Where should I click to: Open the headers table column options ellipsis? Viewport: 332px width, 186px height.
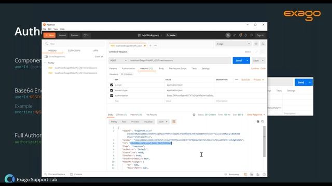coord(237,80)
